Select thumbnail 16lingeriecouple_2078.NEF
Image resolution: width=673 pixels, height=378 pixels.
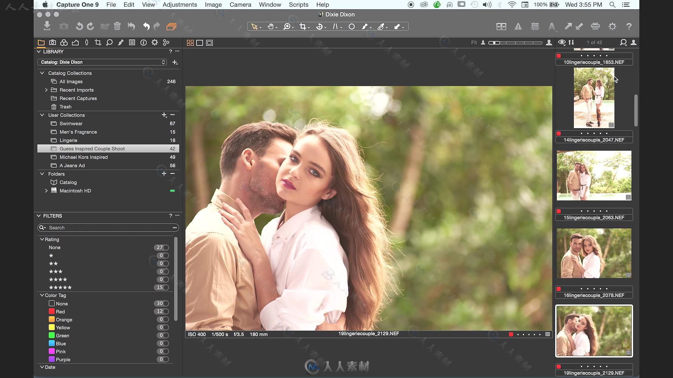594,253
